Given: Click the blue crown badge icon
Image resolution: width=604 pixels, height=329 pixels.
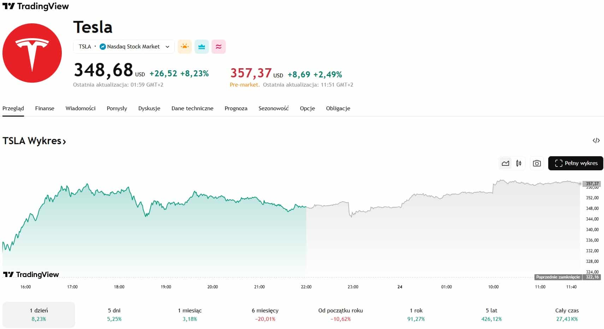Looking at the screenshot, I should click(202, 47).
